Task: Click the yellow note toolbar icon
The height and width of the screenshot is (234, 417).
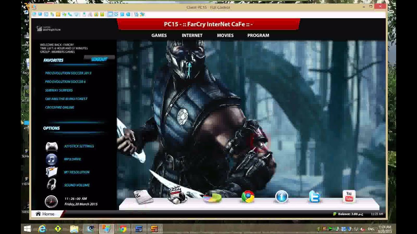Action: (58, 14)
